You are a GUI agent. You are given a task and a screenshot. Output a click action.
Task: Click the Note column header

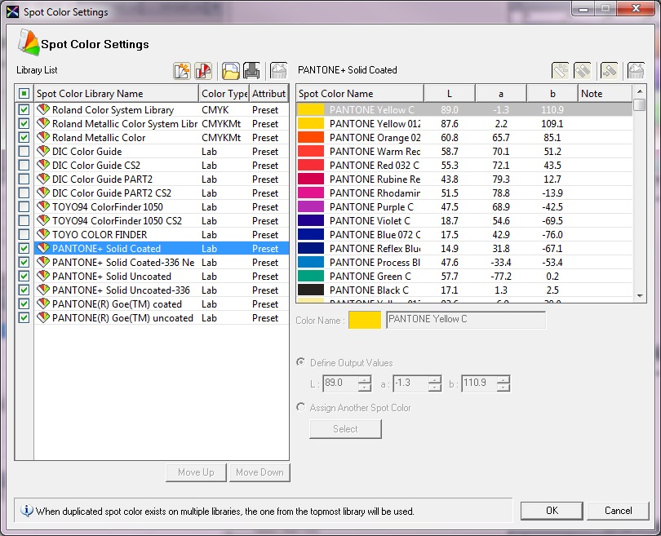[605, 94]
